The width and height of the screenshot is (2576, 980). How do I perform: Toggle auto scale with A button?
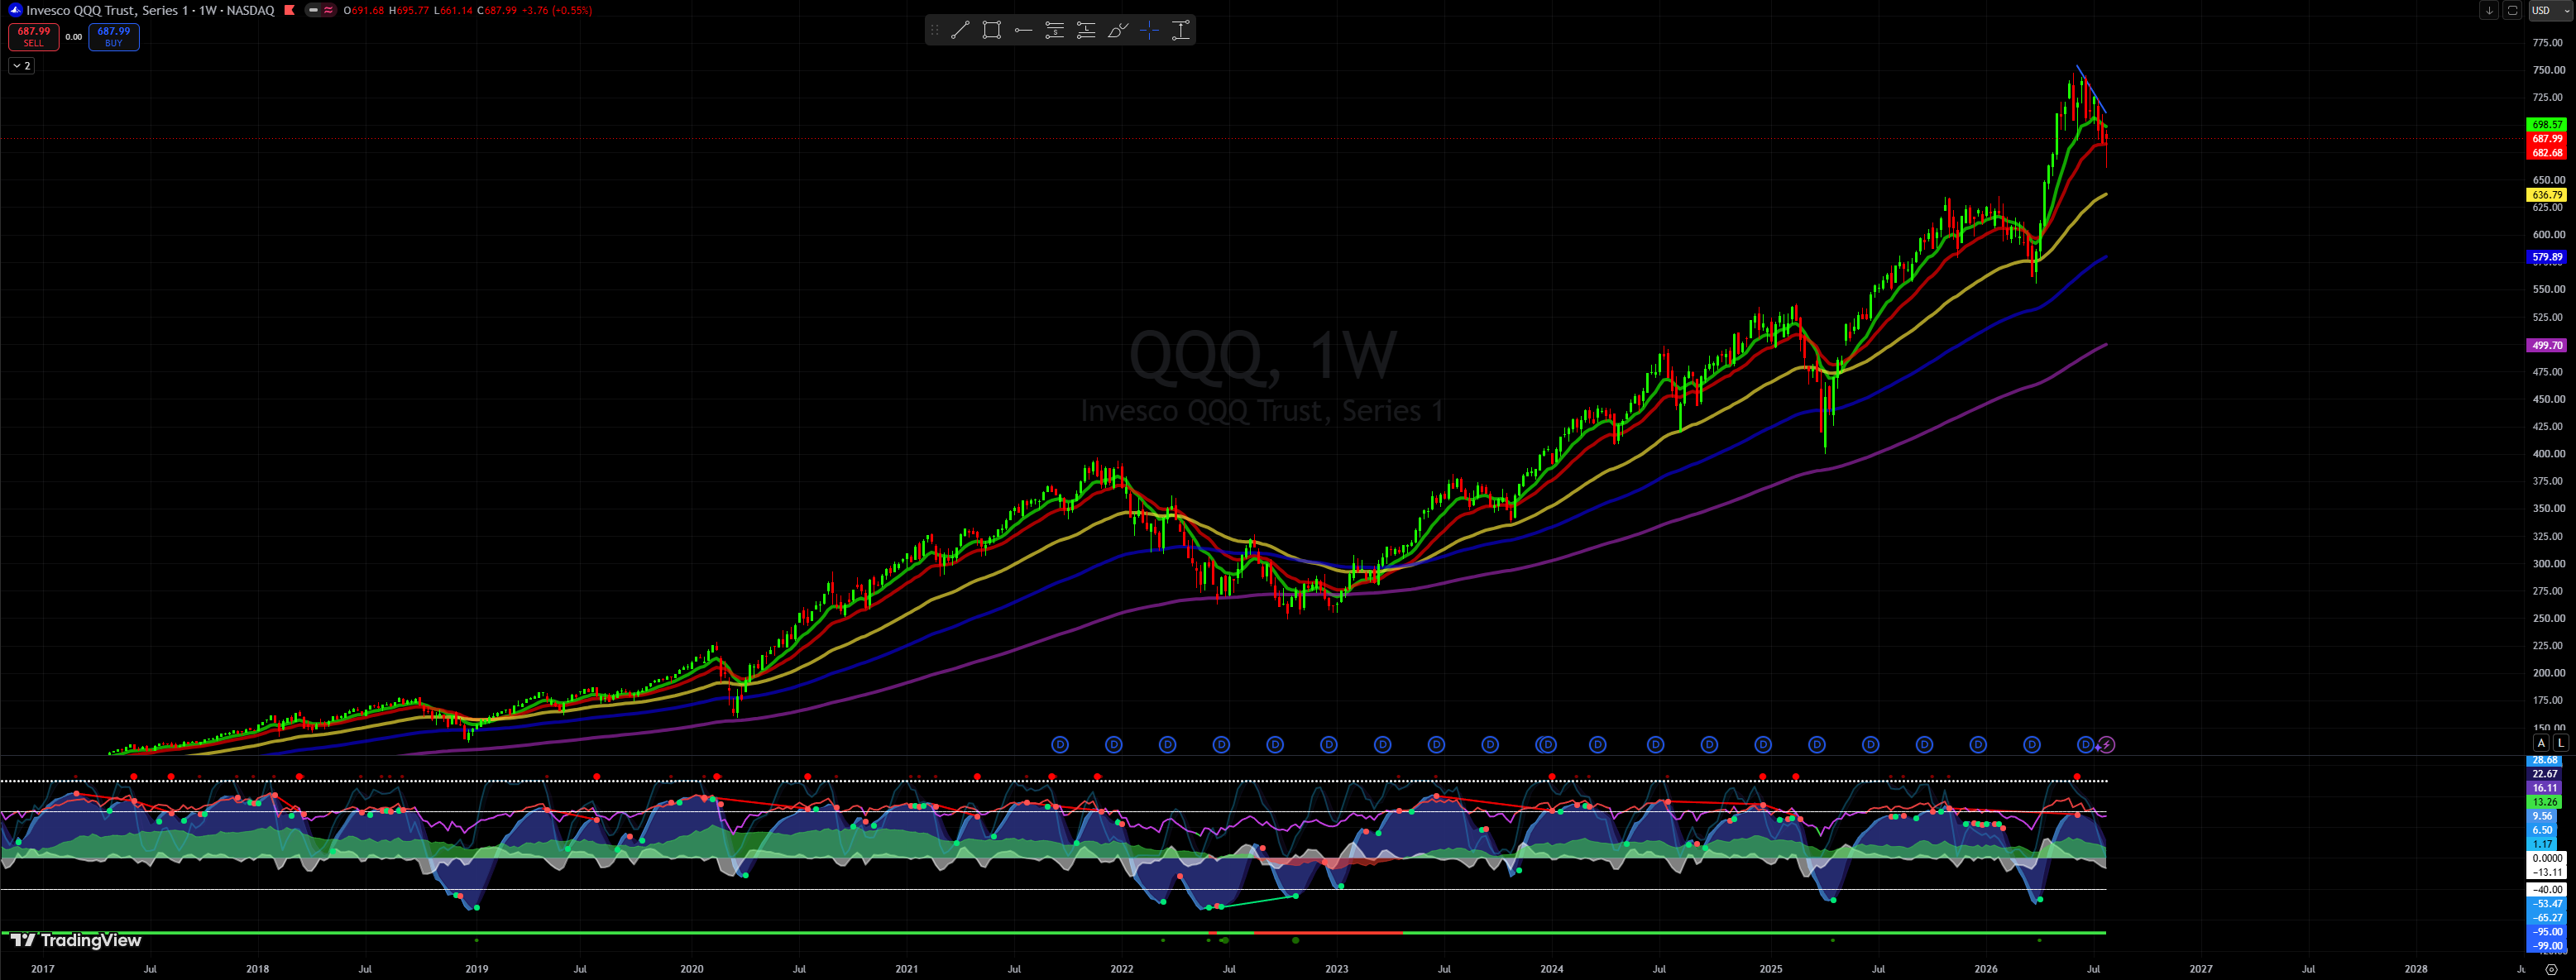(2541, 742)
